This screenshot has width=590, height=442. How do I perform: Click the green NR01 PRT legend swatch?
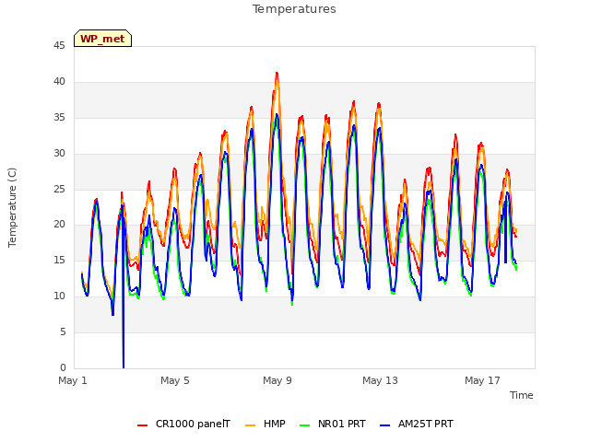[x=305, y=425]
